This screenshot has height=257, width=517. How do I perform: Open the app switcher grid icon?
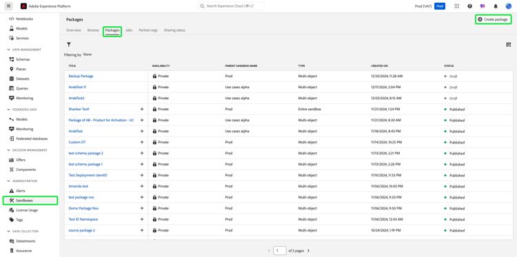(x=456, y=6)
